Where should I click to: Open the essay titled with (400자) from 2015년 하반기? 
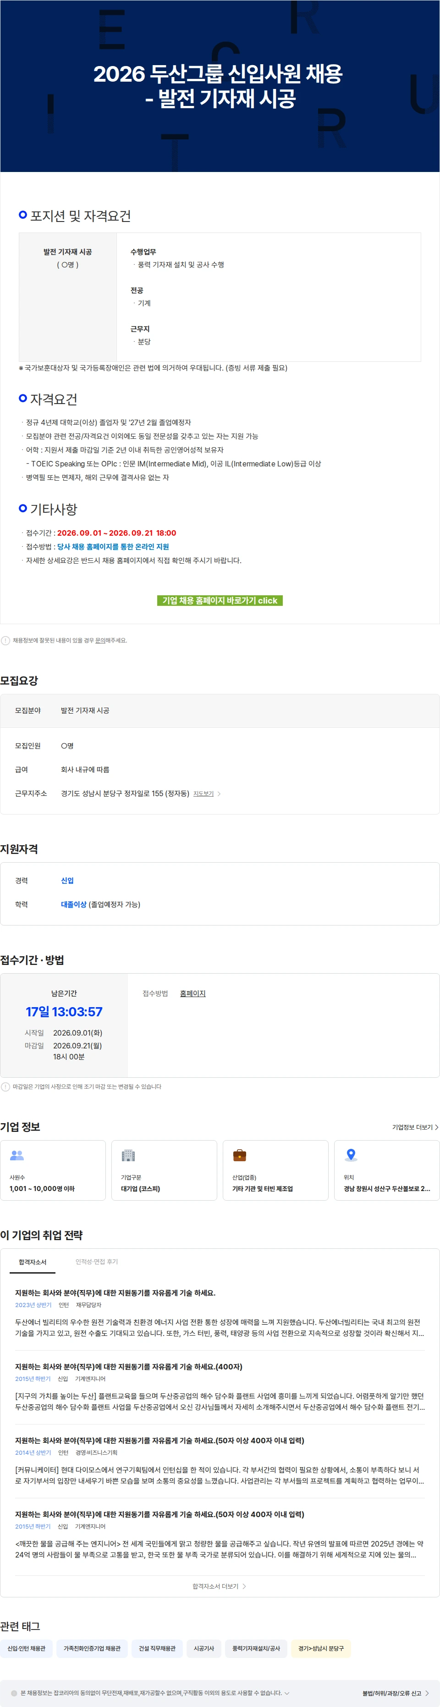click(x=220, y=1387)
